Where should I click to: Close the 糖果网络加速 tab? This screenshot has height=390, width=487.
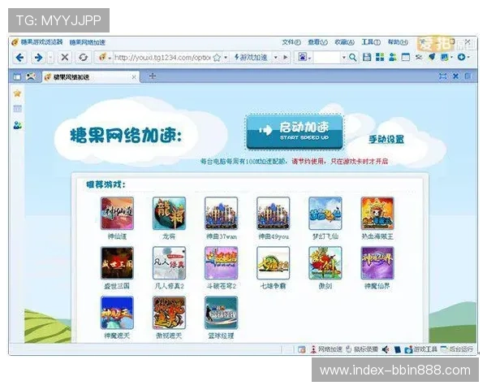tap(134, 77)
